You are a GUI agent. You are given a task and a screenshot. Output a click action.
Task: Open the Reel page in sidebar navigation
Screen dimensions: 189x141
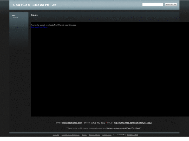click(14, 15)
